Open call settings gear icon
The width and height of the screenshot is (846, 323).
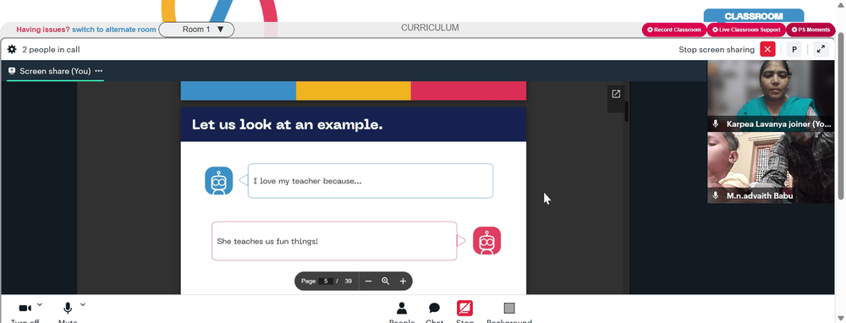[x=12, y=49]
